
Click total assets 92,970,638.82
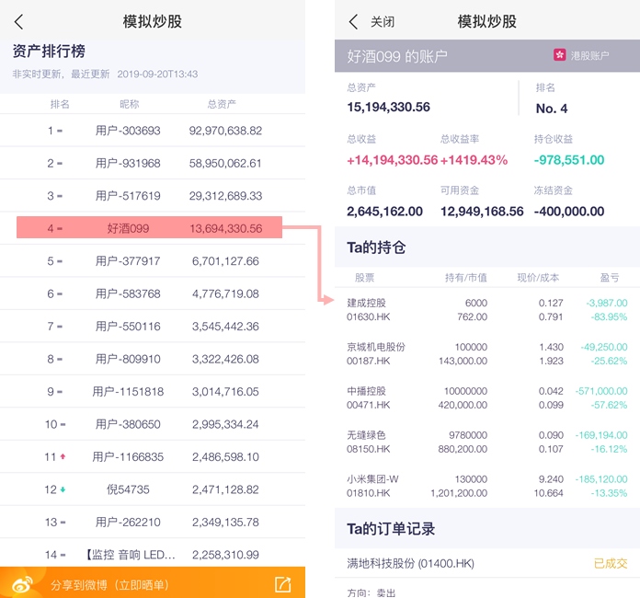225,131
